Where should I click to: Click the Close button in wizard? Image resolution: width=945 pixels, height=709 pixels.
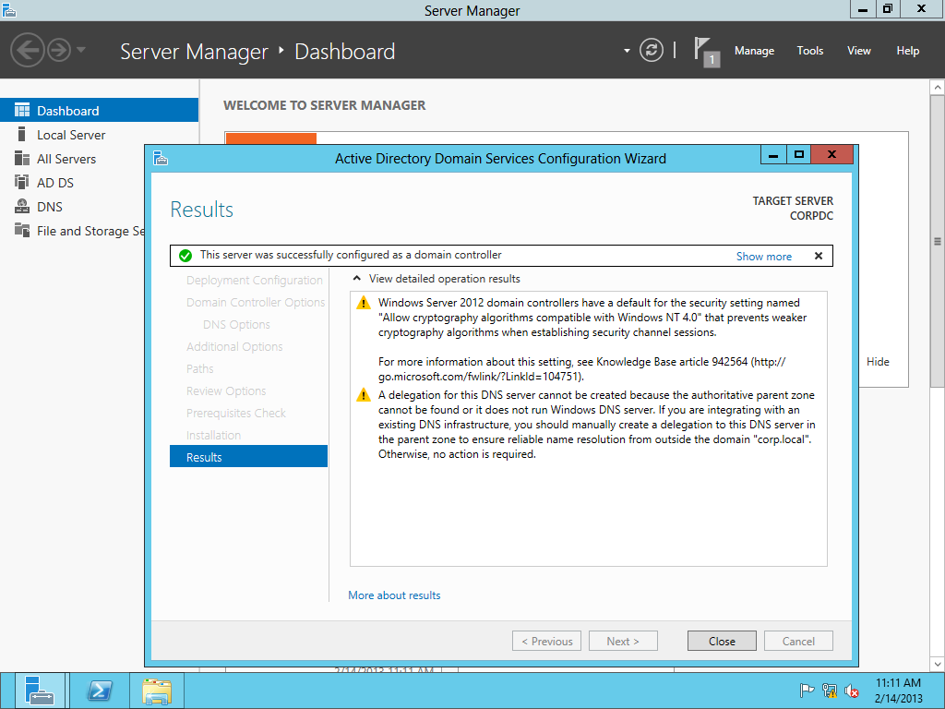click(722, 642)
